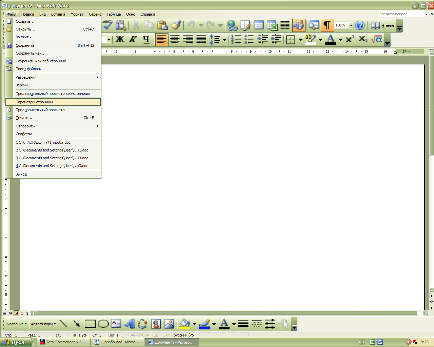The width and height of the screenshot is (434, 347).
Task: Toggle bold formatting (Ж)
Action: 120,39
